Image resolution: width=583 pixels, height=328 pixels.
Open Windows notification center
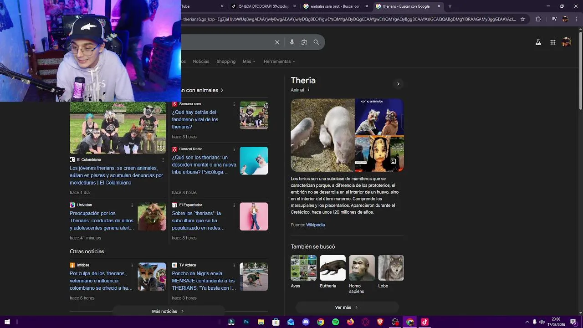point(573,322)
